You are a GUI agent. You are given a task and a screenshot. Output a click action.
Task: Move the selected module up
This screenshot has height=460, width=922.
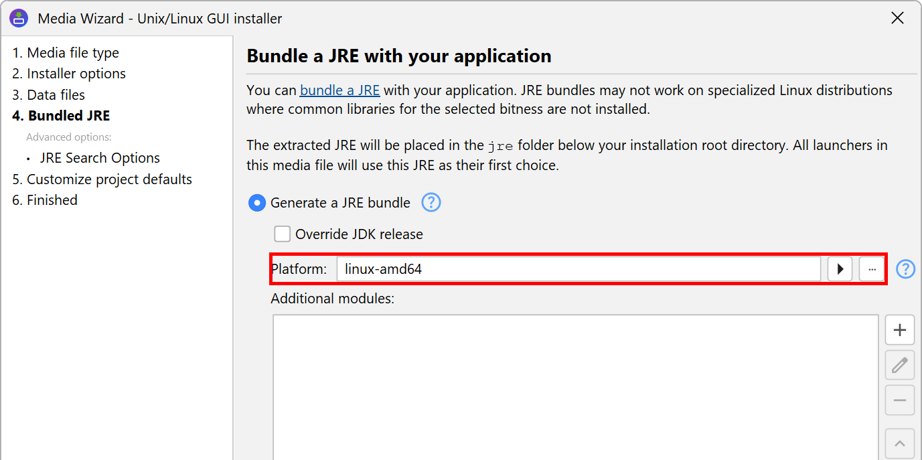click(x=900, y=443)
